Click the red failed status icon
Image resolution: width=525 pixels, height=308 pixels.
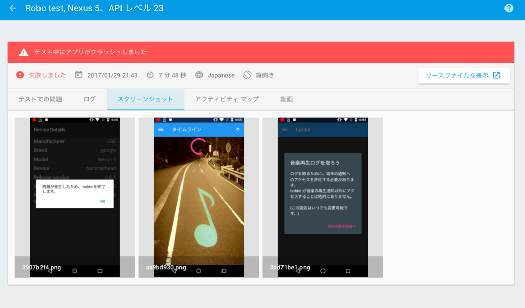click(x=20, y=75)
